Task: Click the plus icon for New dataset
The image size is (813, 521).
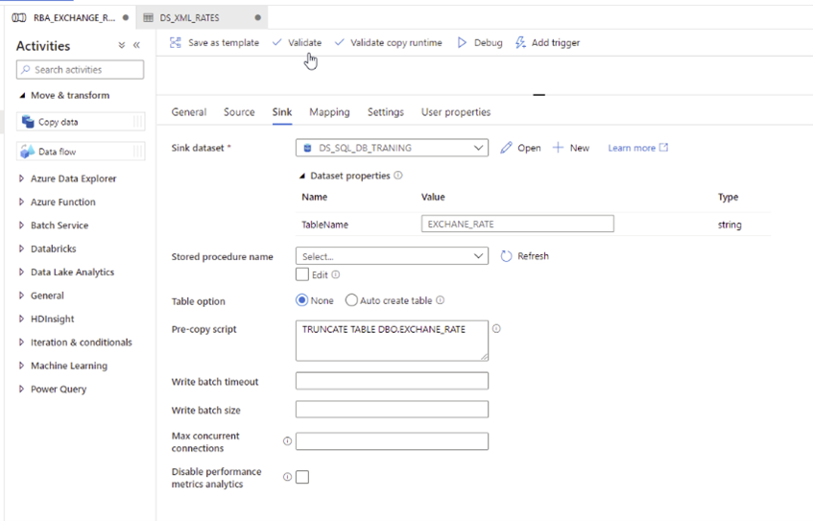Action: [x=558, y=148]
